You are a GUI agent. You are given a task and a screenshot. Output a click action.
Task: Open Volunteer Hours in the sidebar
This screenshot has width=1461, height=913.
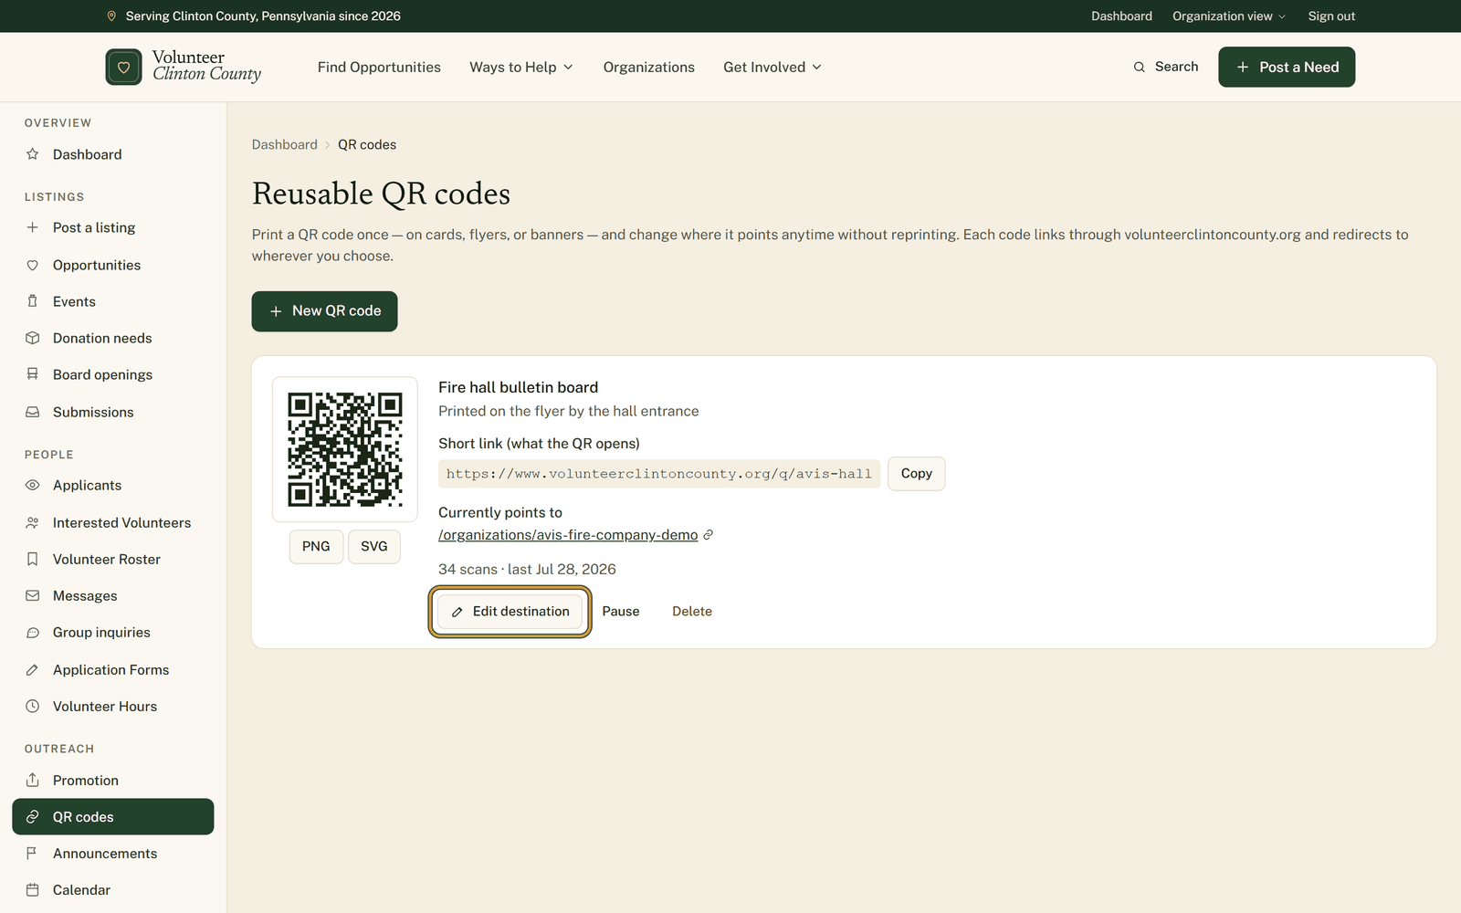tap(113, 706)
